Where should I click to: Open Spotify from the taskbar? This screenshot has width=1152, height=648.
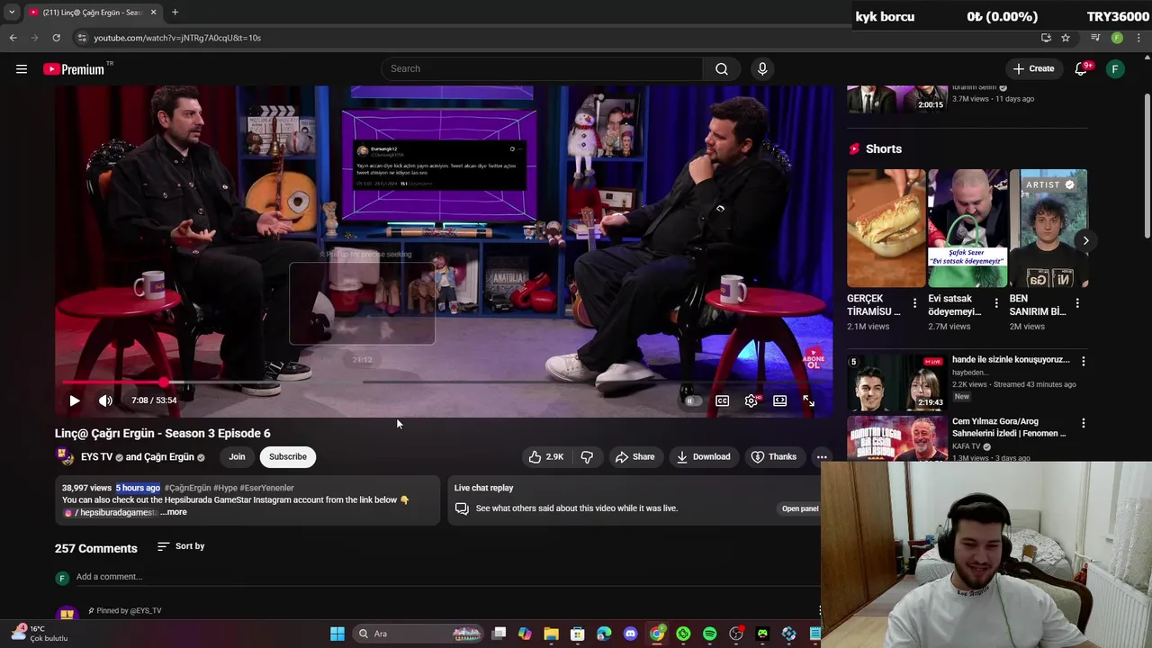pos(709,634)
